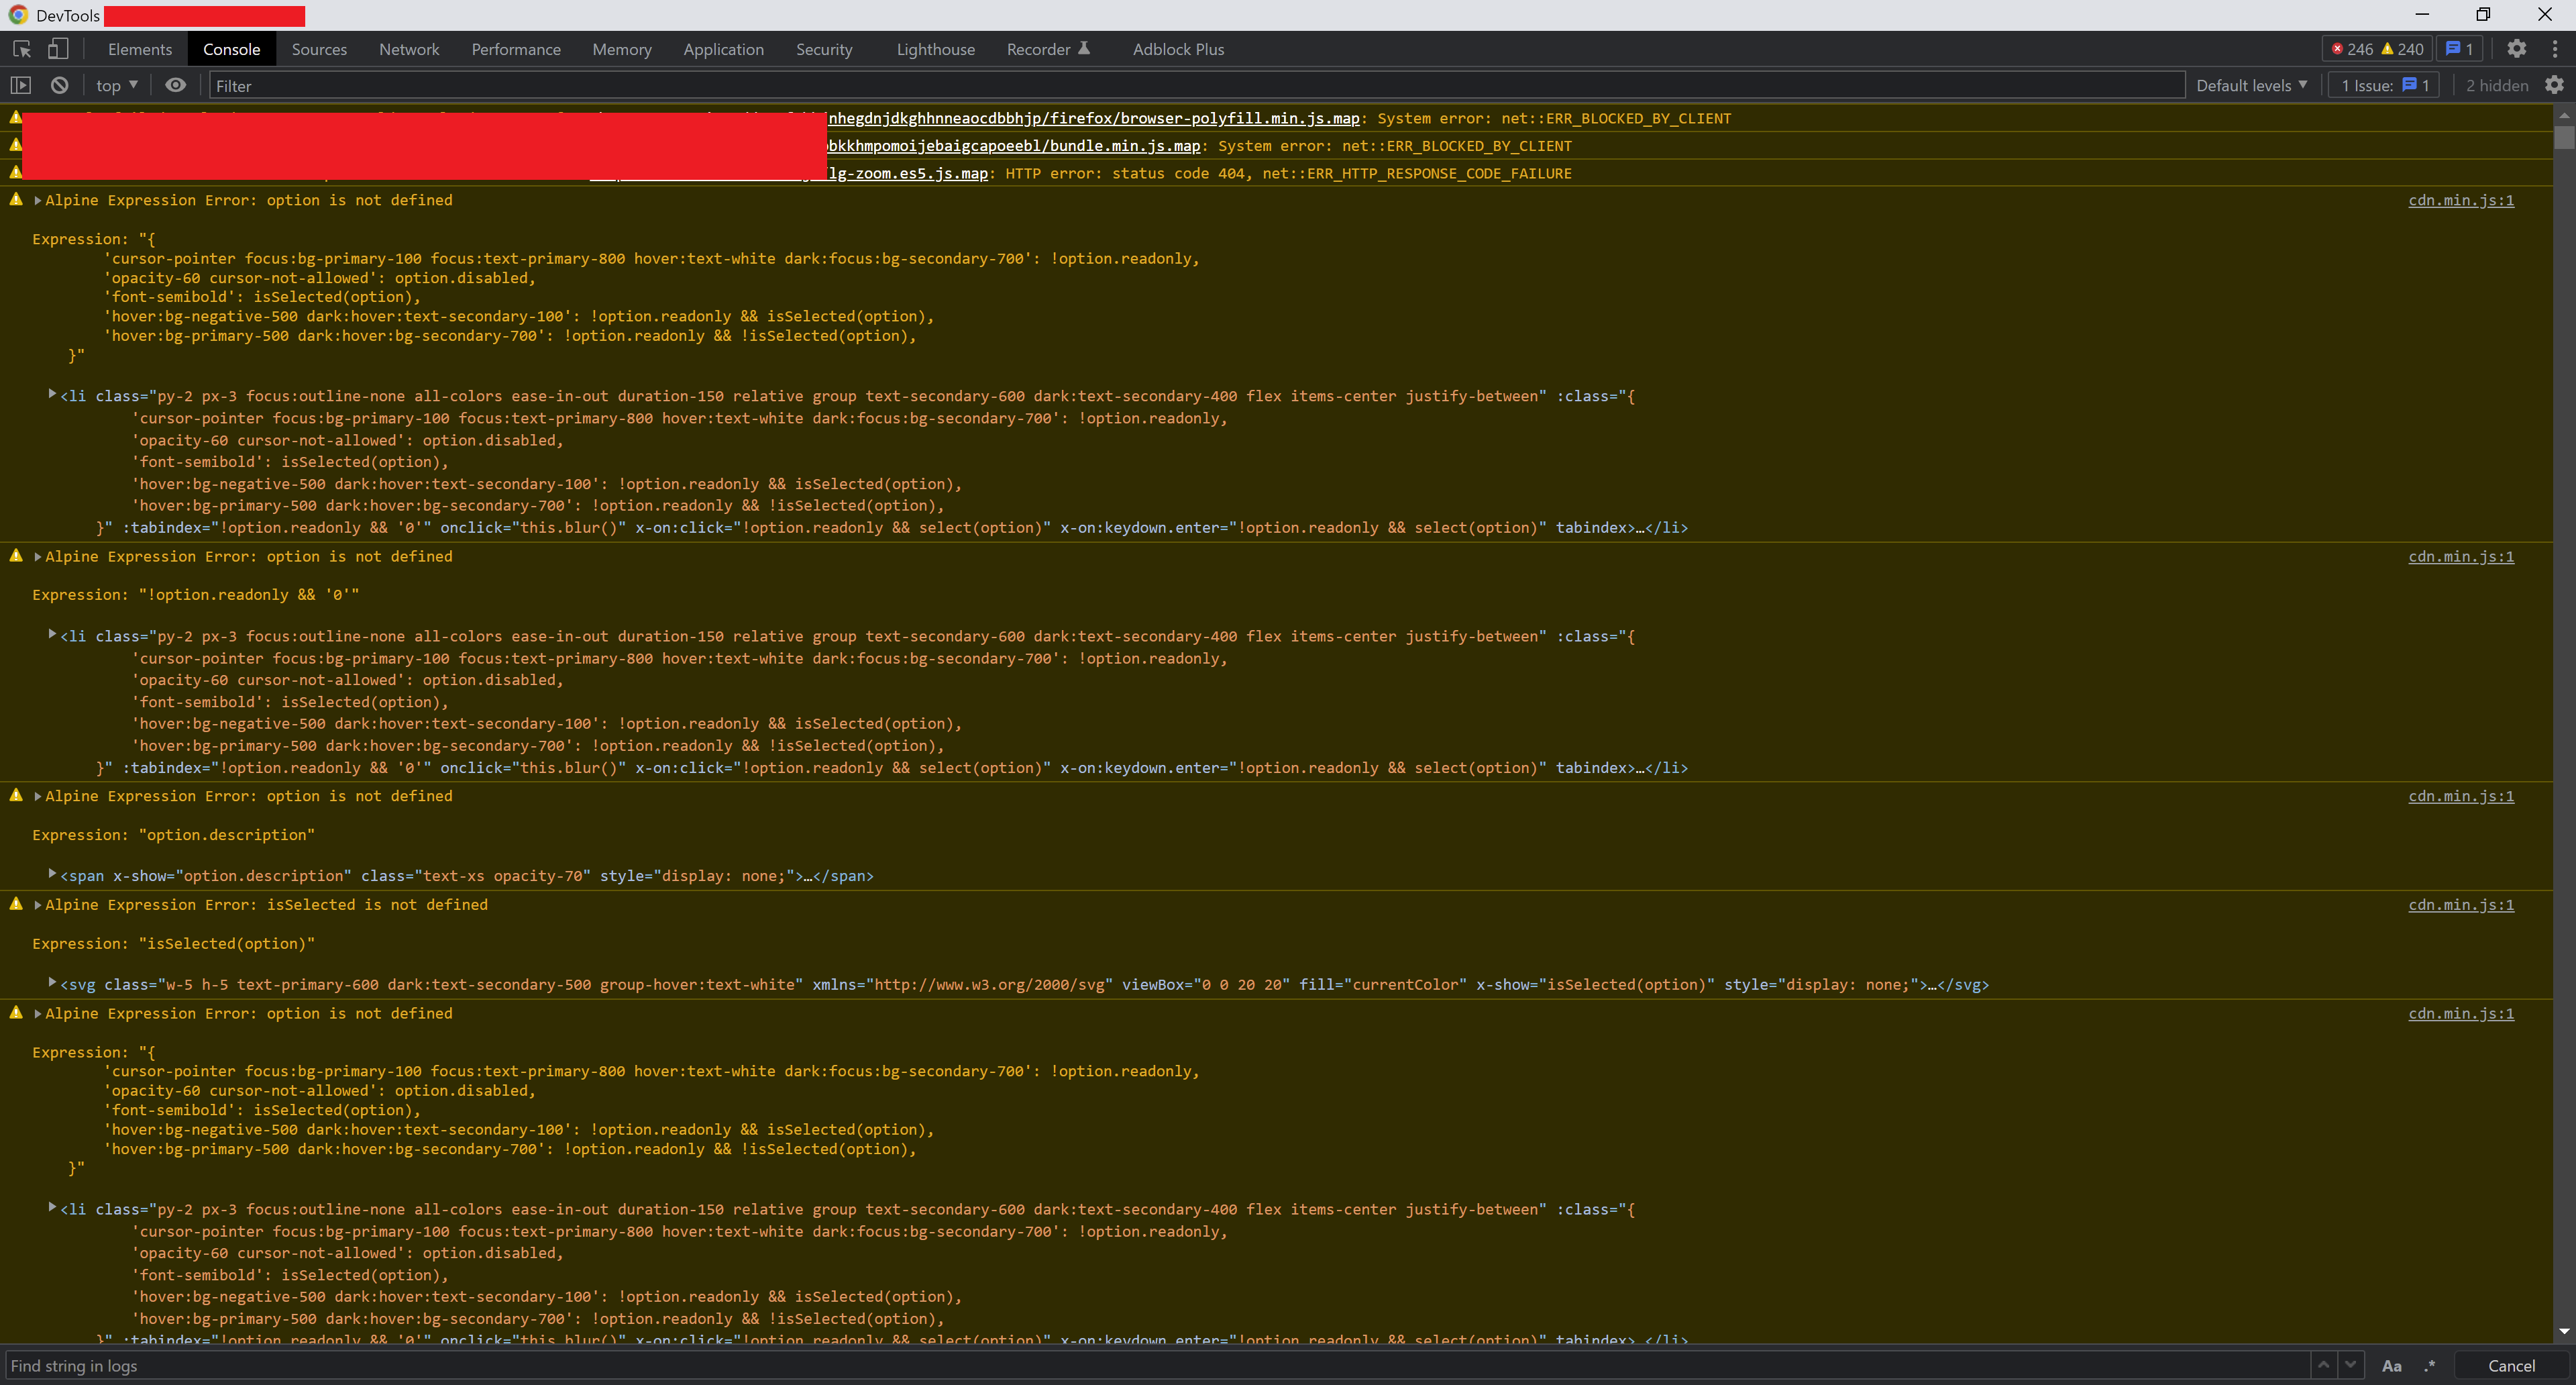Open the issues badge in the top toolbar

(2460, 49)
